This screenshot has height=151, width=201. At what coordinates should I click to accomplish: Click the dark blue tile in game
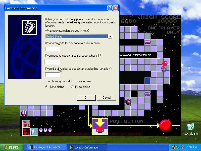pos(147,81)
